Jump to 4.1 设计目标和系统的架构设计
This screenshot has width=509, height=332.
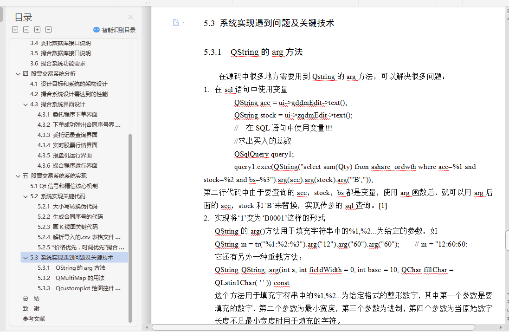point(69,84)
